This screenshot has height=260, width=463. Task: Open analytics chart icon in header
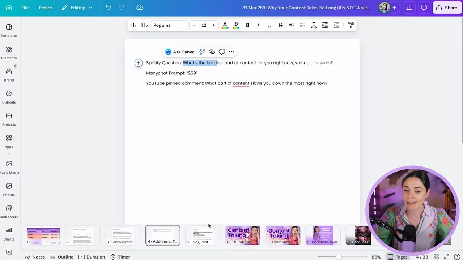point(409,8)
